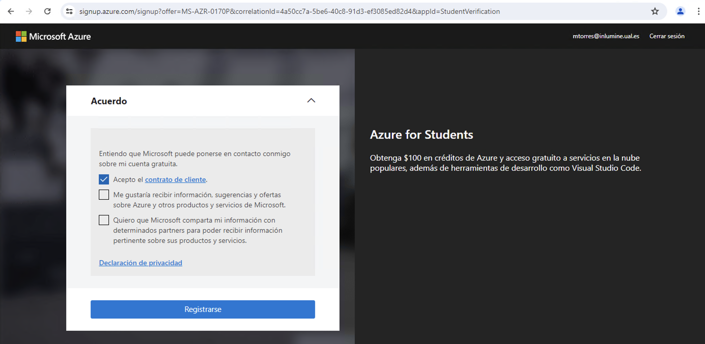
Task: Click the Registrarse button
Action: (x=203, y=309)
